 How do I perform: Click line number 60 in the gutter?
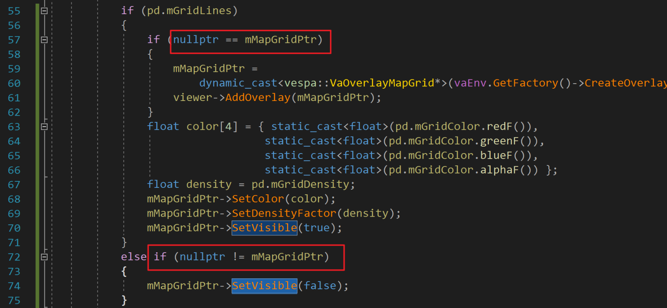click(x=14, y=83)
